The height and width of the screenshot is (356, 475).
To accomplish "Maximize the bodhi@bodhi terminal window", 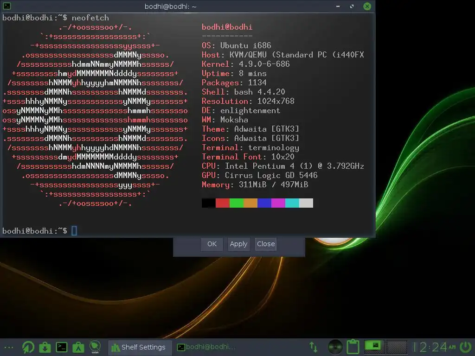I will [x=352, y=6].
